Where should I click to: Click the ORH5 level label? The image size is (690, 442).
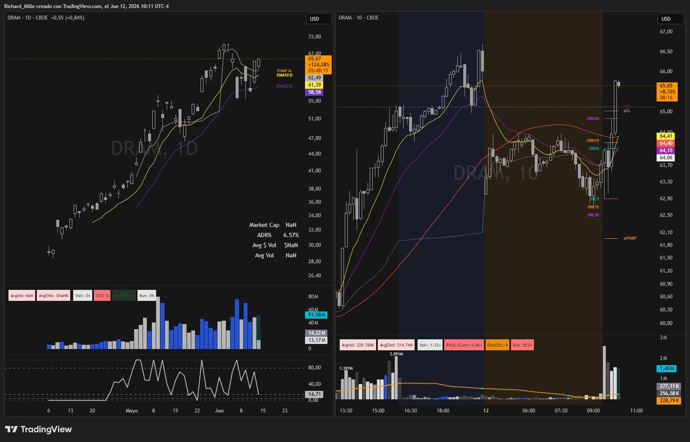pos(594,148)
